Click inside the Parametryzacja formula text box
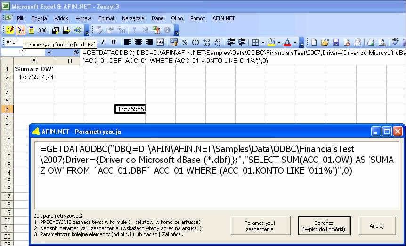Screen dimensions: 406x246 coord(218,176)
